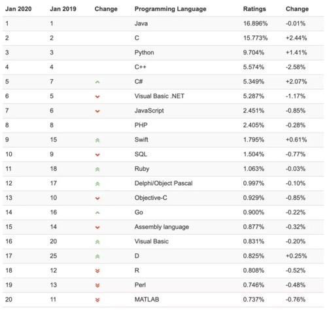327x310 pixels.
Task: Select the Java language name
Action: 141,24
